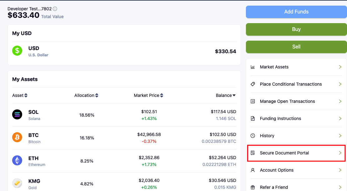Click the Refer a Friend gift icon
The width and height of the screenshot is (347, 191).
[253, 187]
